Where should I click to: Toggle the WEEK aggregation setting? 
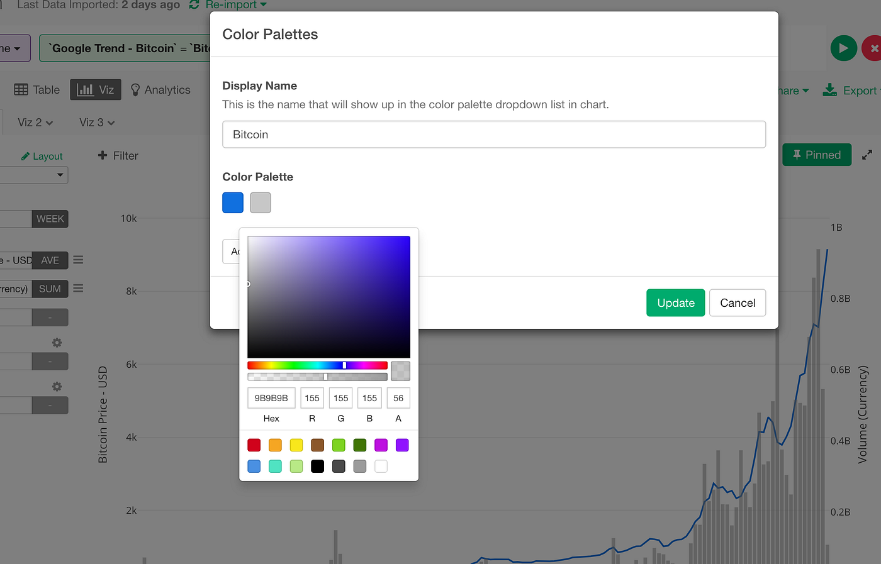[50, 218]
